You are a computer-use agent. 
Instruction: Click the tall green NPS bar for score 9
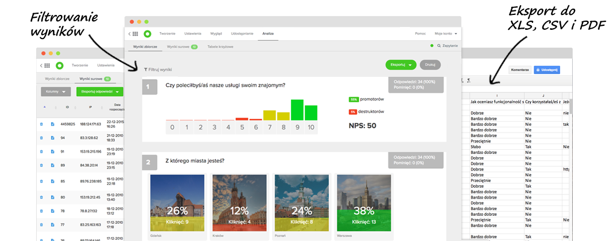[x=297, y=110]
